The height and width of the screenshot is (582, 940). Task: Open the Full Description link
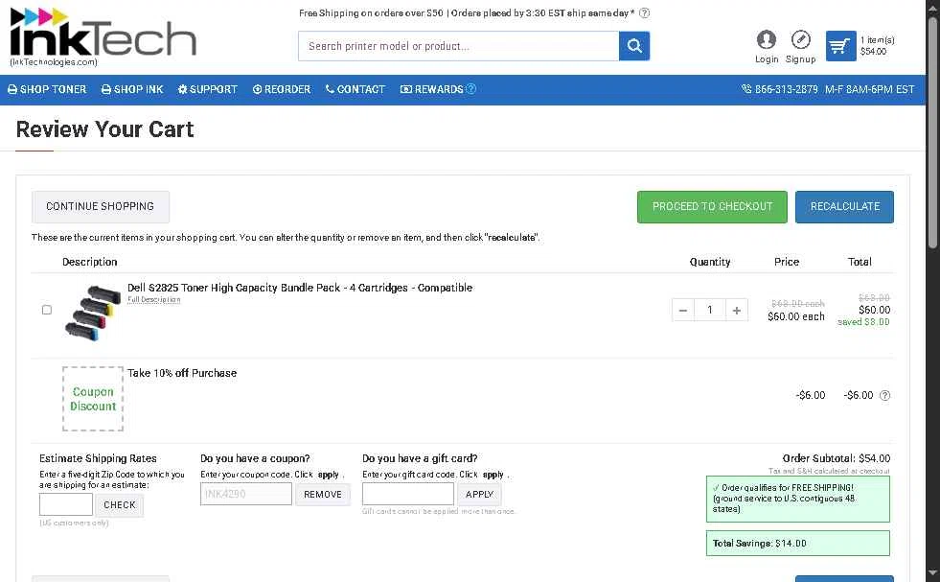[x=153, y=299]
